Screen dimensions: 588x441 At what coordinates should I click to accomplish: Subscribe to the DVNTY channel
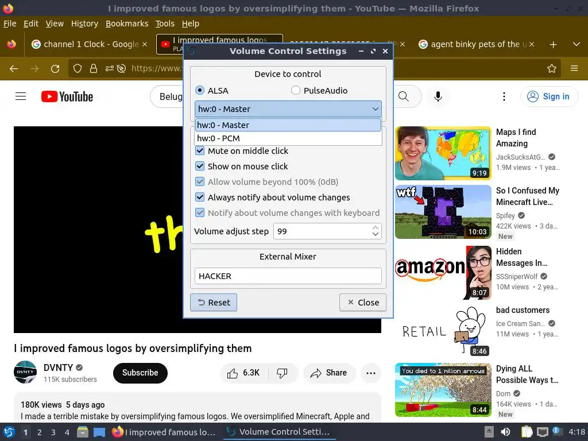140,373
